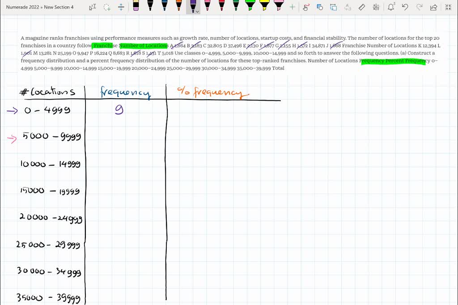This screenshot has width=458, height=305.
Task: Undo the last pen stroke
Action: pos(404,7)
